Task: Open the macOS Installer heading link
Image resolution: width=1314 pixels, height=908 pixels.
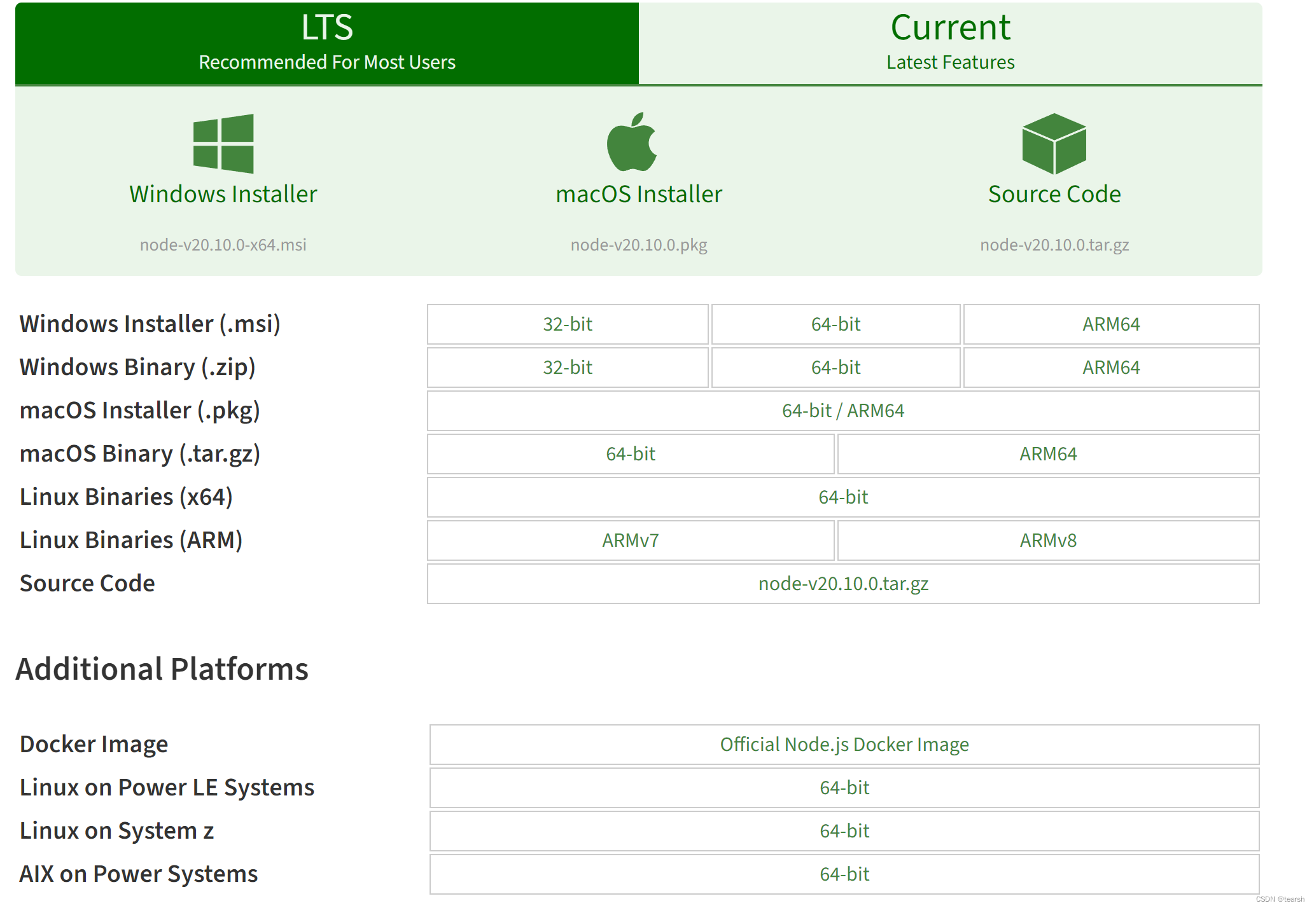Action: pyautogui.click(x=639, y=194)
